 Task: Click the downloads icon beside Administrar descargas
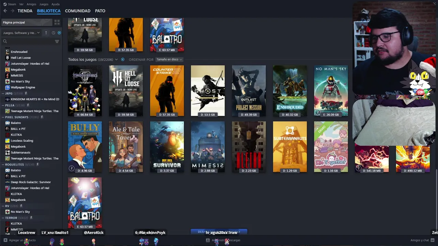pyautogui.click(x=208, y=240)
